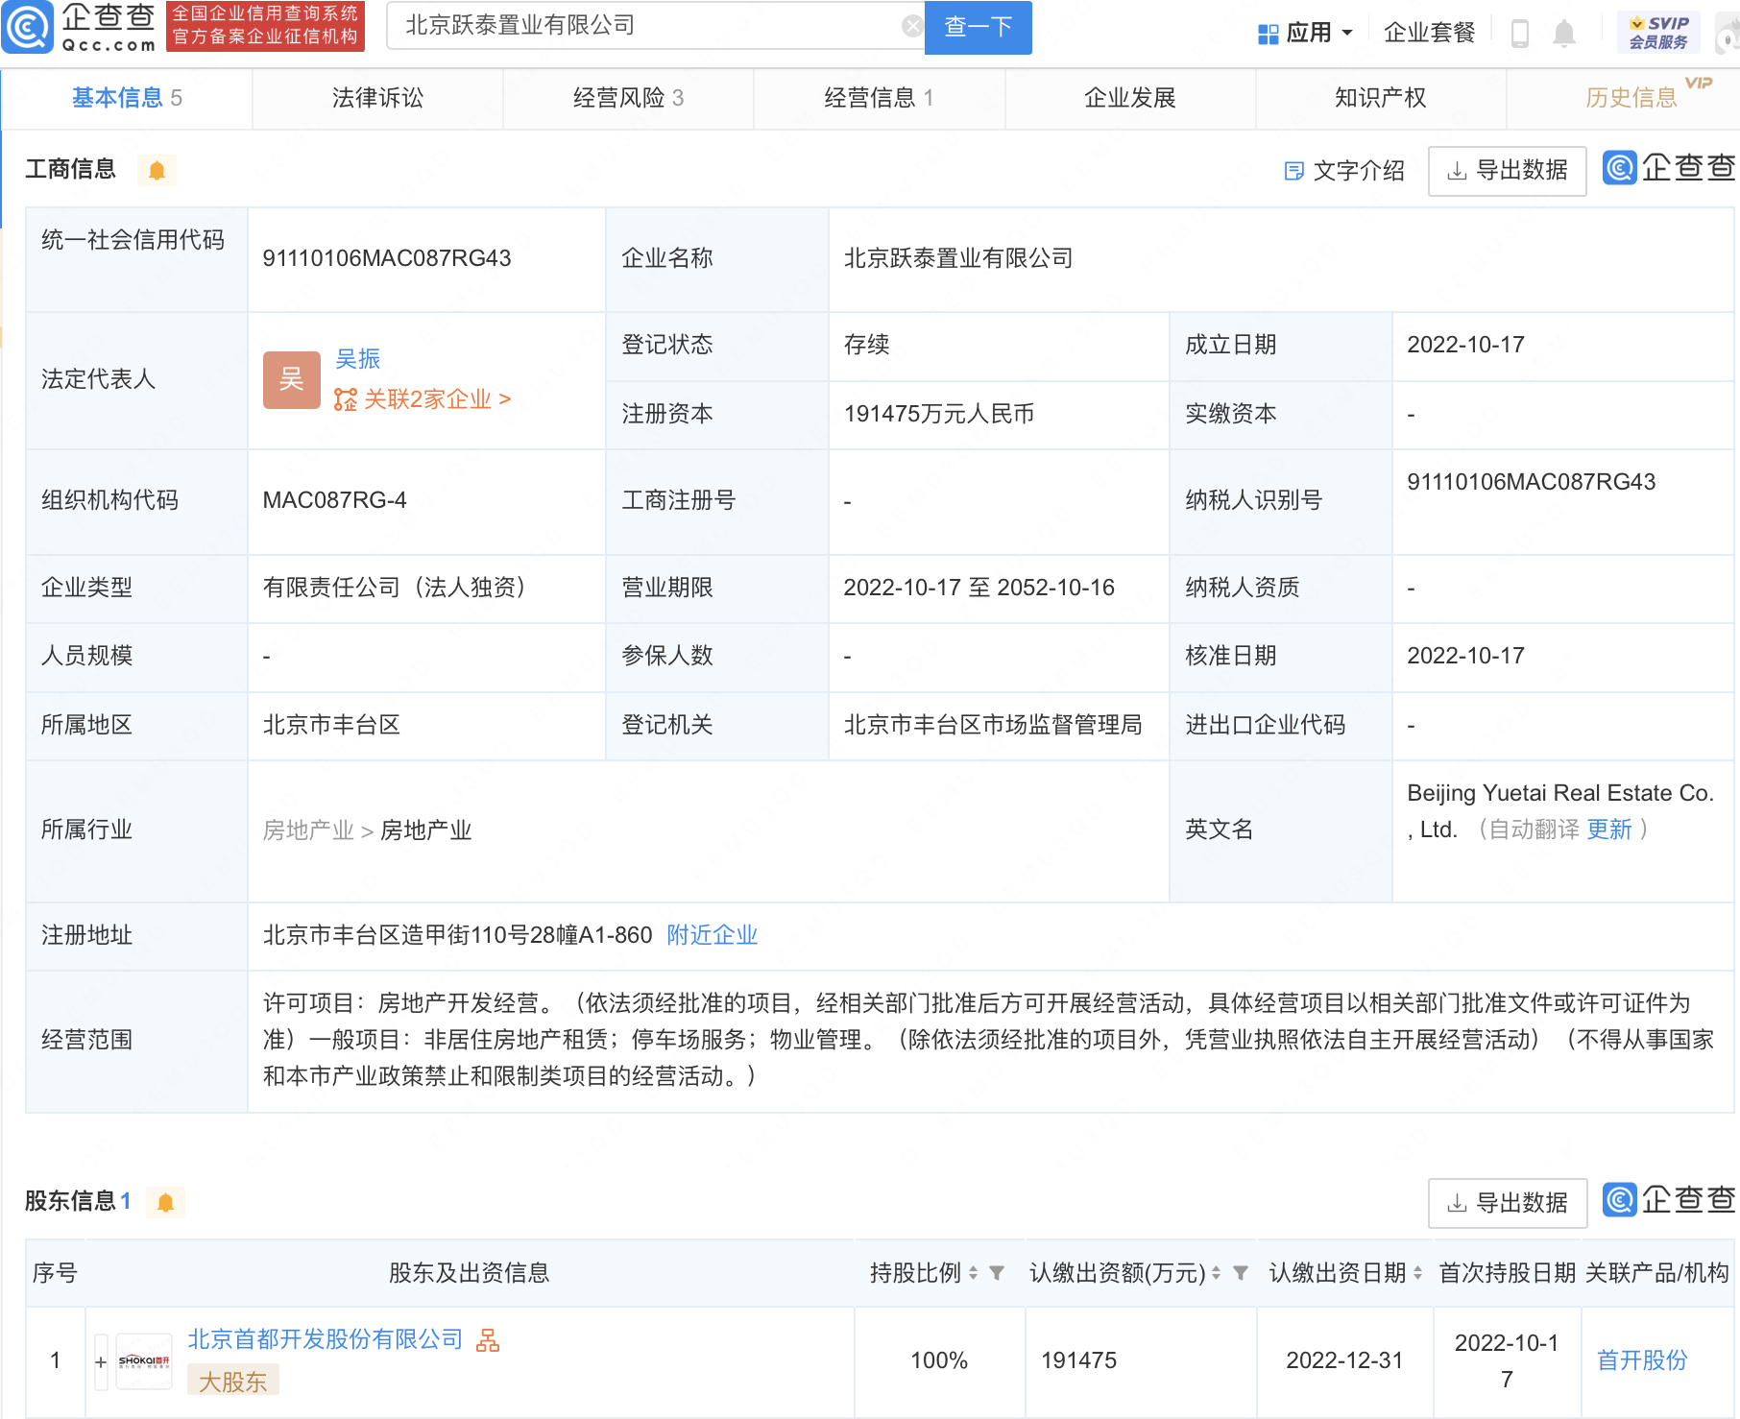Expand the shareholder row plus sign
The width and height of the screenshot is (1740, 1419).
click(x=100, y=1361)
